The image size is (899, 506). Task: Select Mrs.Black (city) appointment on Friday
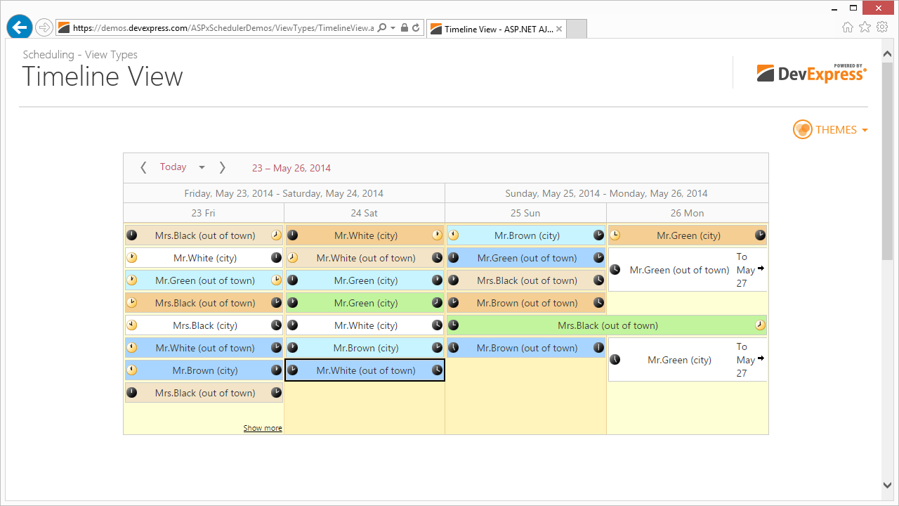pos(204,325)
